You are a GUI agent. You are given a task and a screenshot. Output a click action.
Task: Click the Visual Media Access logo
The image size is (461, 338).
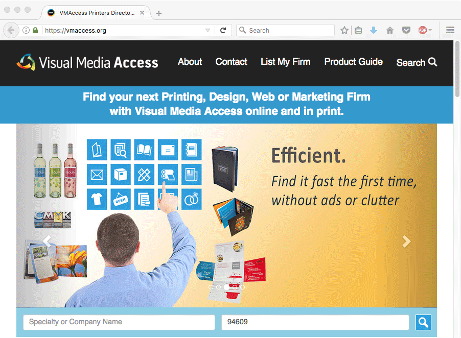coord(87,62)
